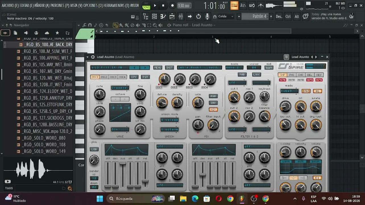This screenshot has width=365, height=205.
Task: Switch to the OSC2 tab in Spire
Action: coord(104,77)
